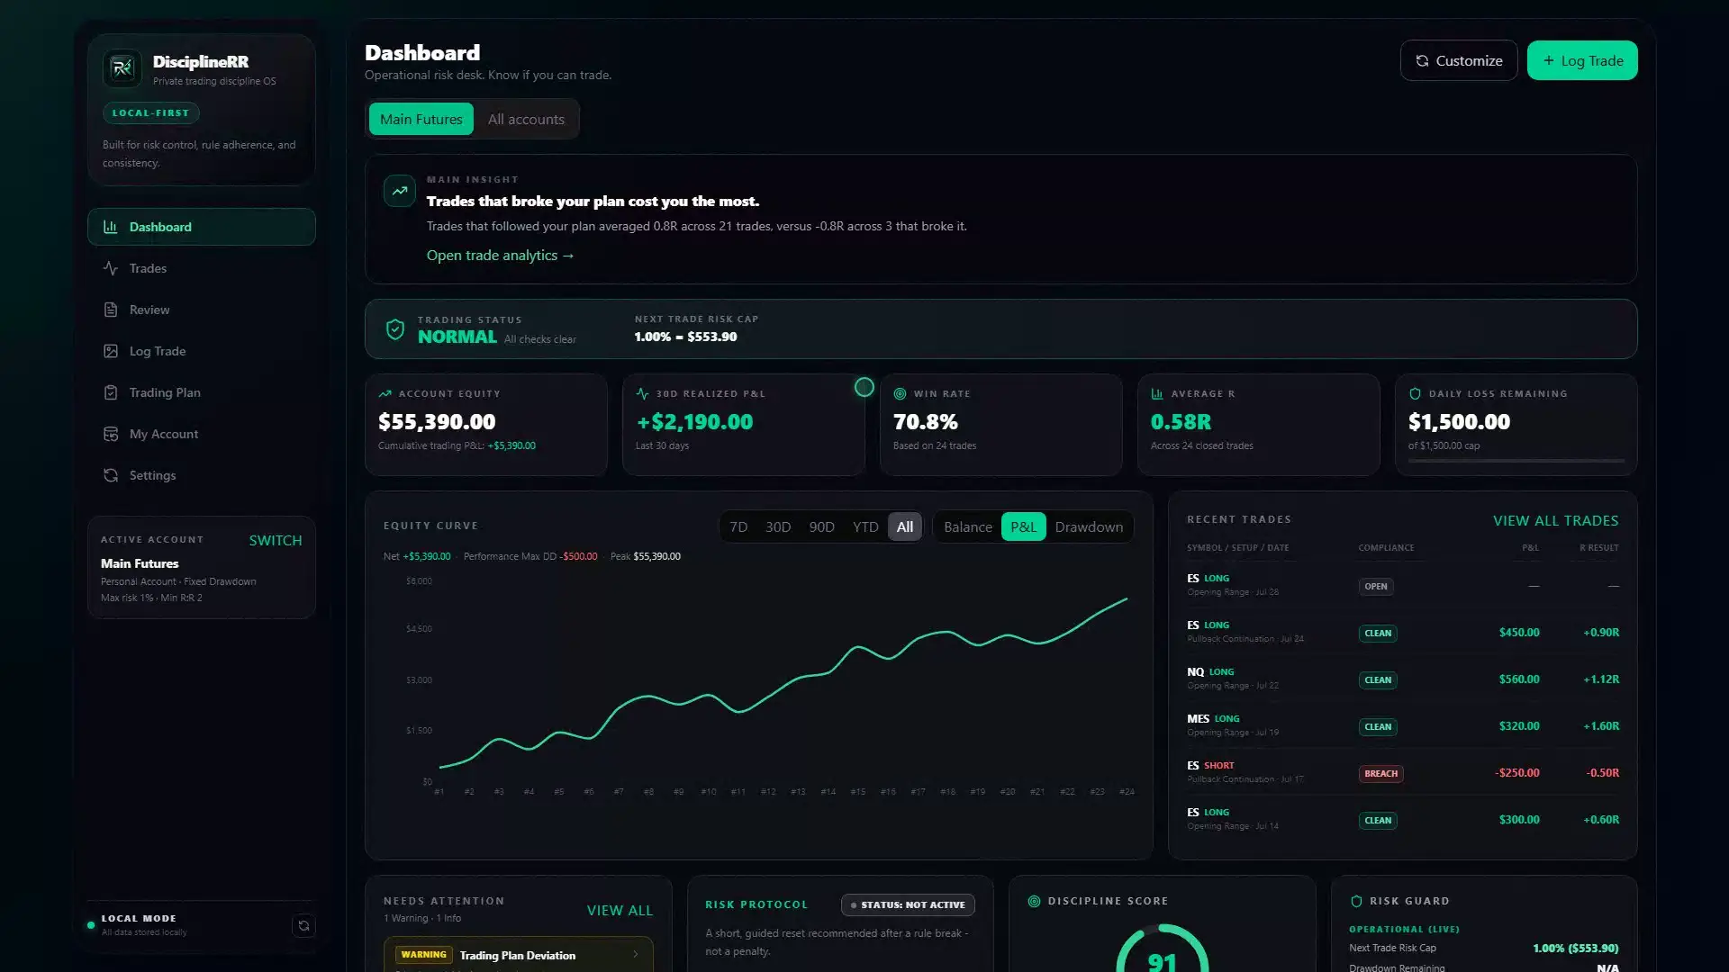Screen dimensions: 1729x972
Task: Click the Discipline Score 91 gauge
Action: point(1163,949)
